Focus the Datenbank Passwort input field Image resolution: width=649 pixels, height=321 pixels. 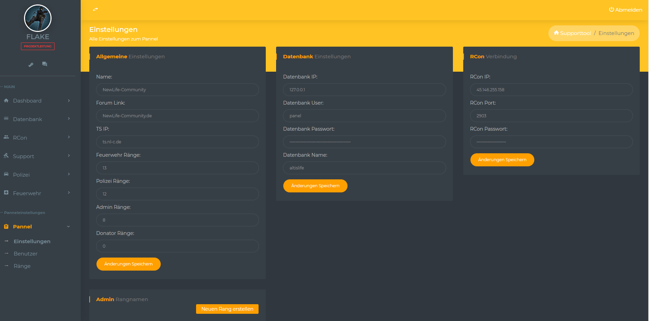tap(364, 142)
